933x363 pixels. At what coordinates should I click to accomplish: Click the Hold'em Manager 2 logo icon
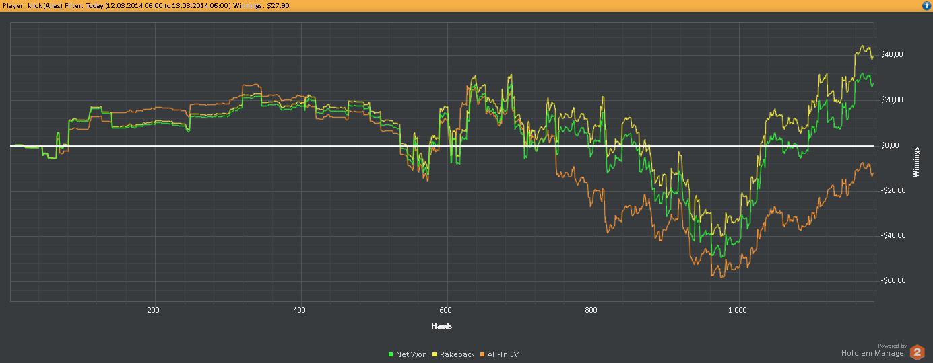[x=918, y=352]
